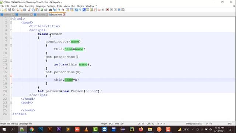Collapse the html fold marker on line 1
Screen dimensions: 236x133
tap(11, 19)
